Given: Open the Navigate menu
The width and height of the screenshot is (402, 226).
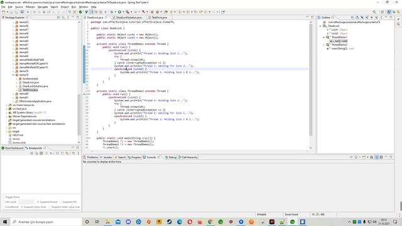Looking at the screenshot, I should click(43, 7).
